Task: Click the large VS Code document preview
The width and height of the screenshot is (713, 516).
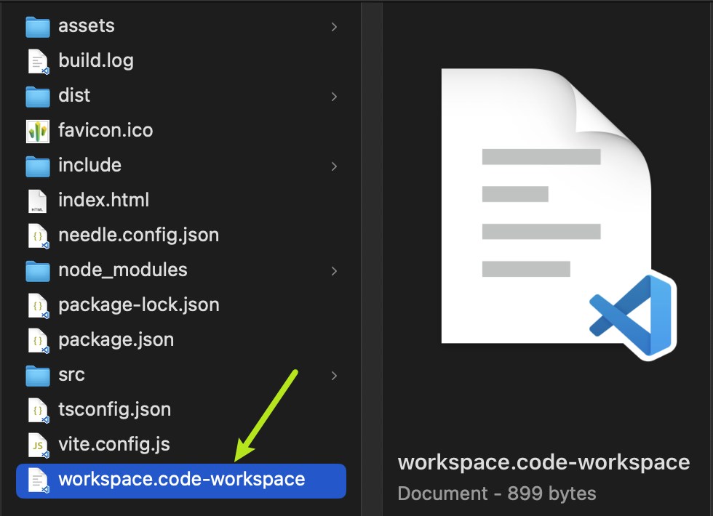Action: point(559,214)
